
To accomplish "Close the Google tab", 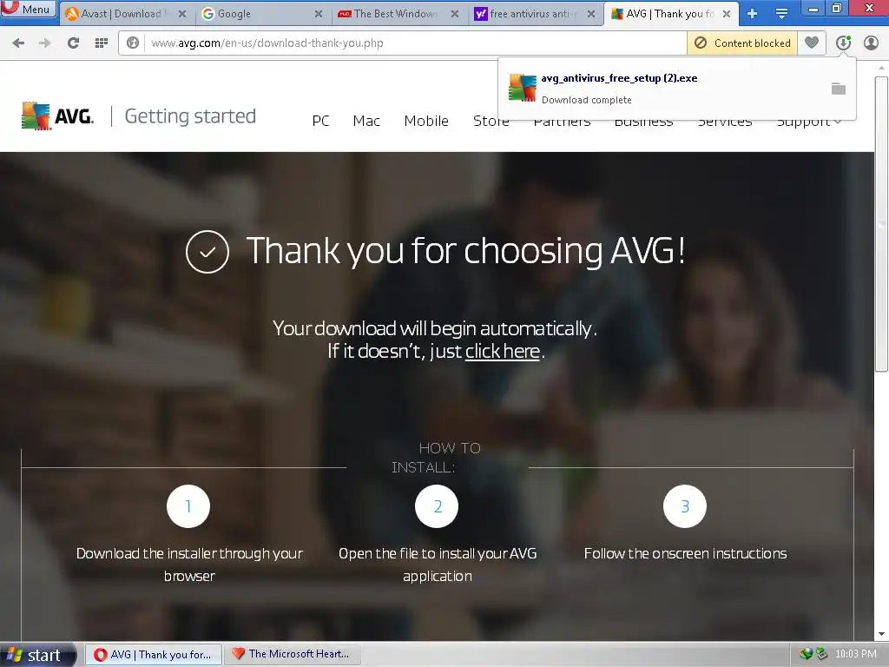I will 319,14.
